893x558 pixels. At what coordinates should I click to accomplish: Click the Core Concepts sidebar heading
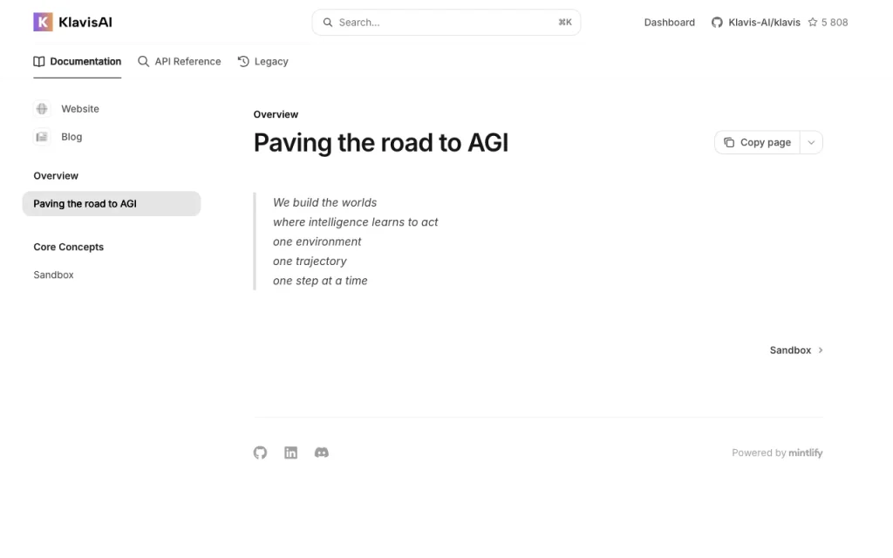coord(68,247)
